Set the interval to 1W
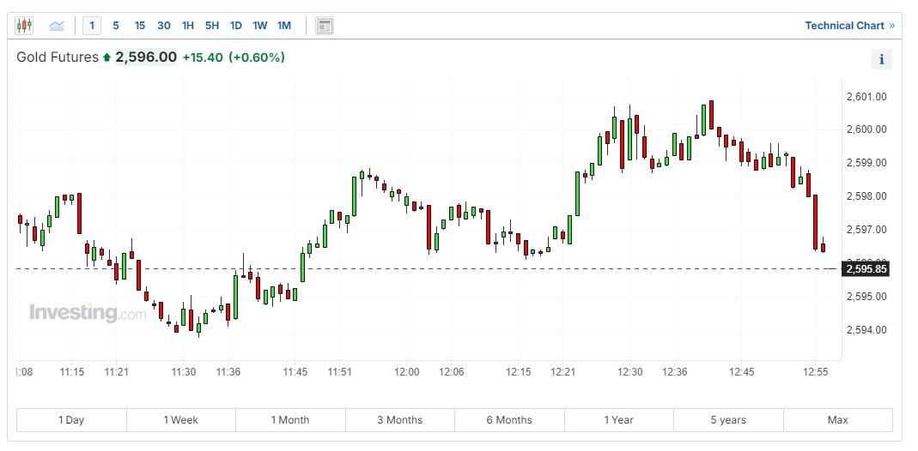Screen dimensions: 918x451 click(259, 26)
